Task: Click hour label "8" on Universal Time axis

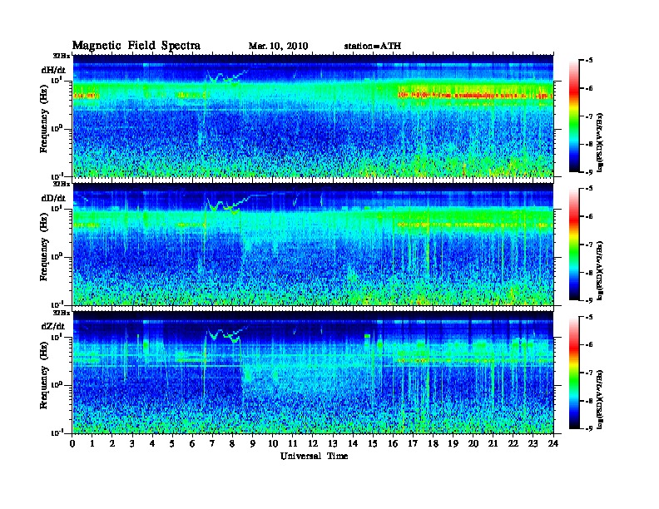Action: pyautogui.click(x=232, y=443)
